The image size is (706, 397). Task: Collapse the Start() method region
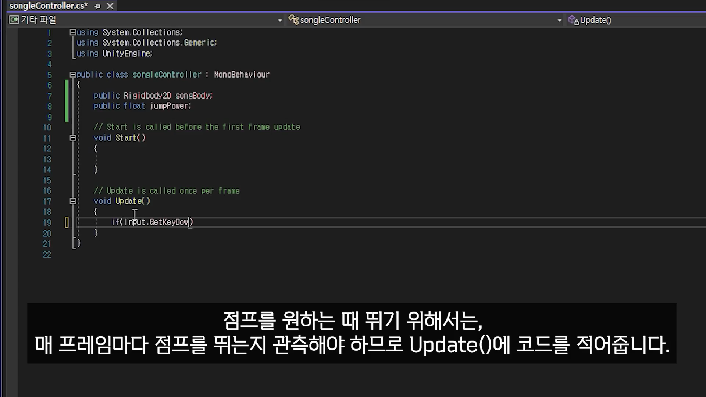coord(73,138)
